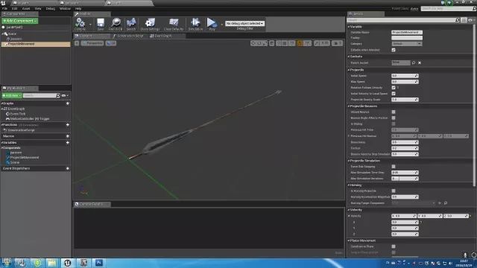
Task: Click the Initial Speed value field
Action: pyautogui.click(x=405, y=76)
